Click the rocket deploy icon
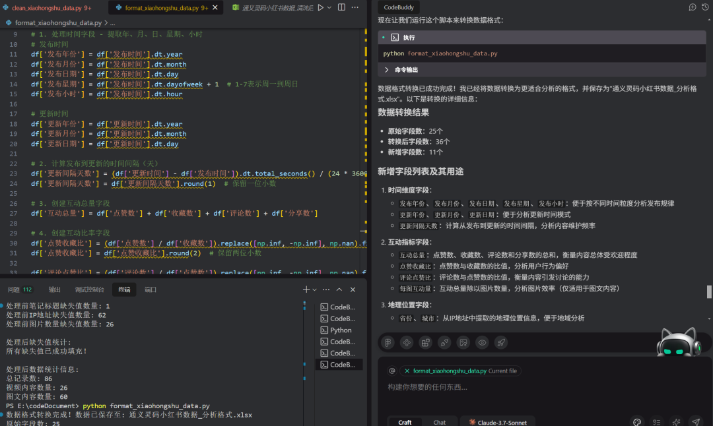Image resolution: width=713 pixels, height=426 pixels. (x=501, y=342)
